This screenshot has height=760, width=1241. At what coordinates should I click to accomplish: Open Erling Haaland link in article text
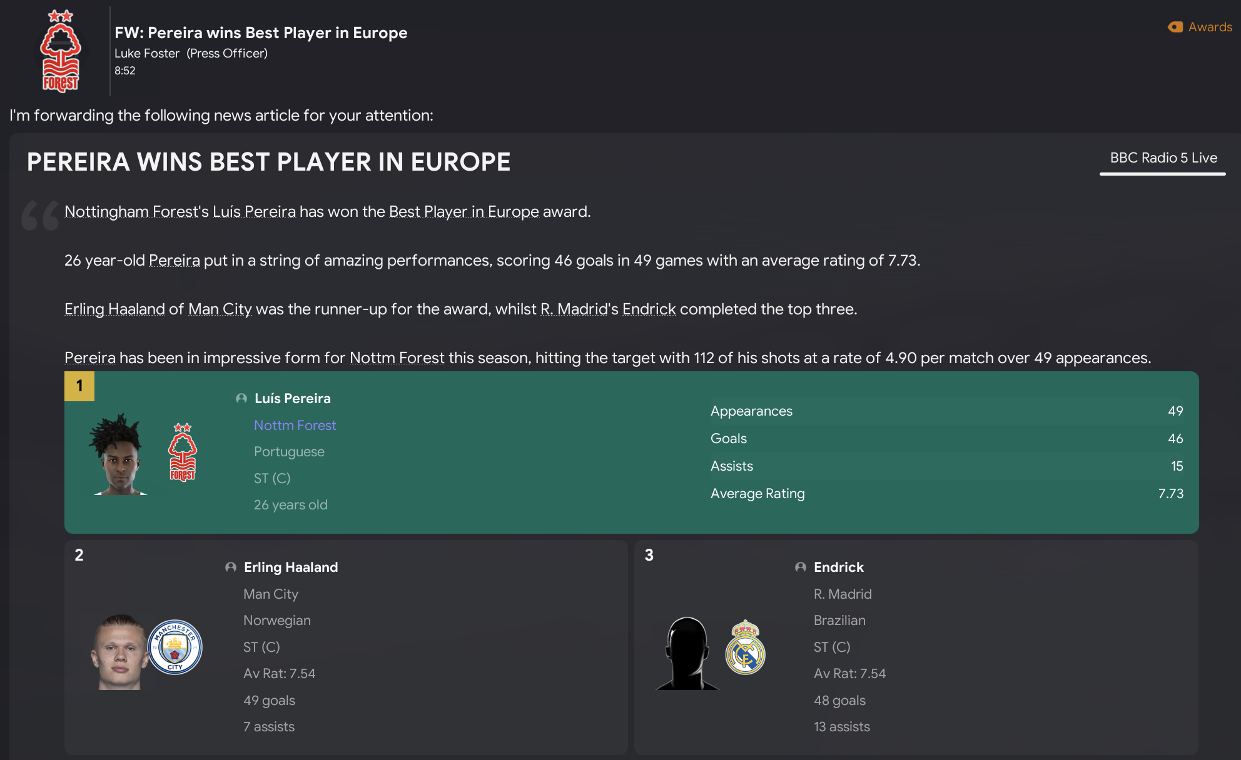(114, 309)
